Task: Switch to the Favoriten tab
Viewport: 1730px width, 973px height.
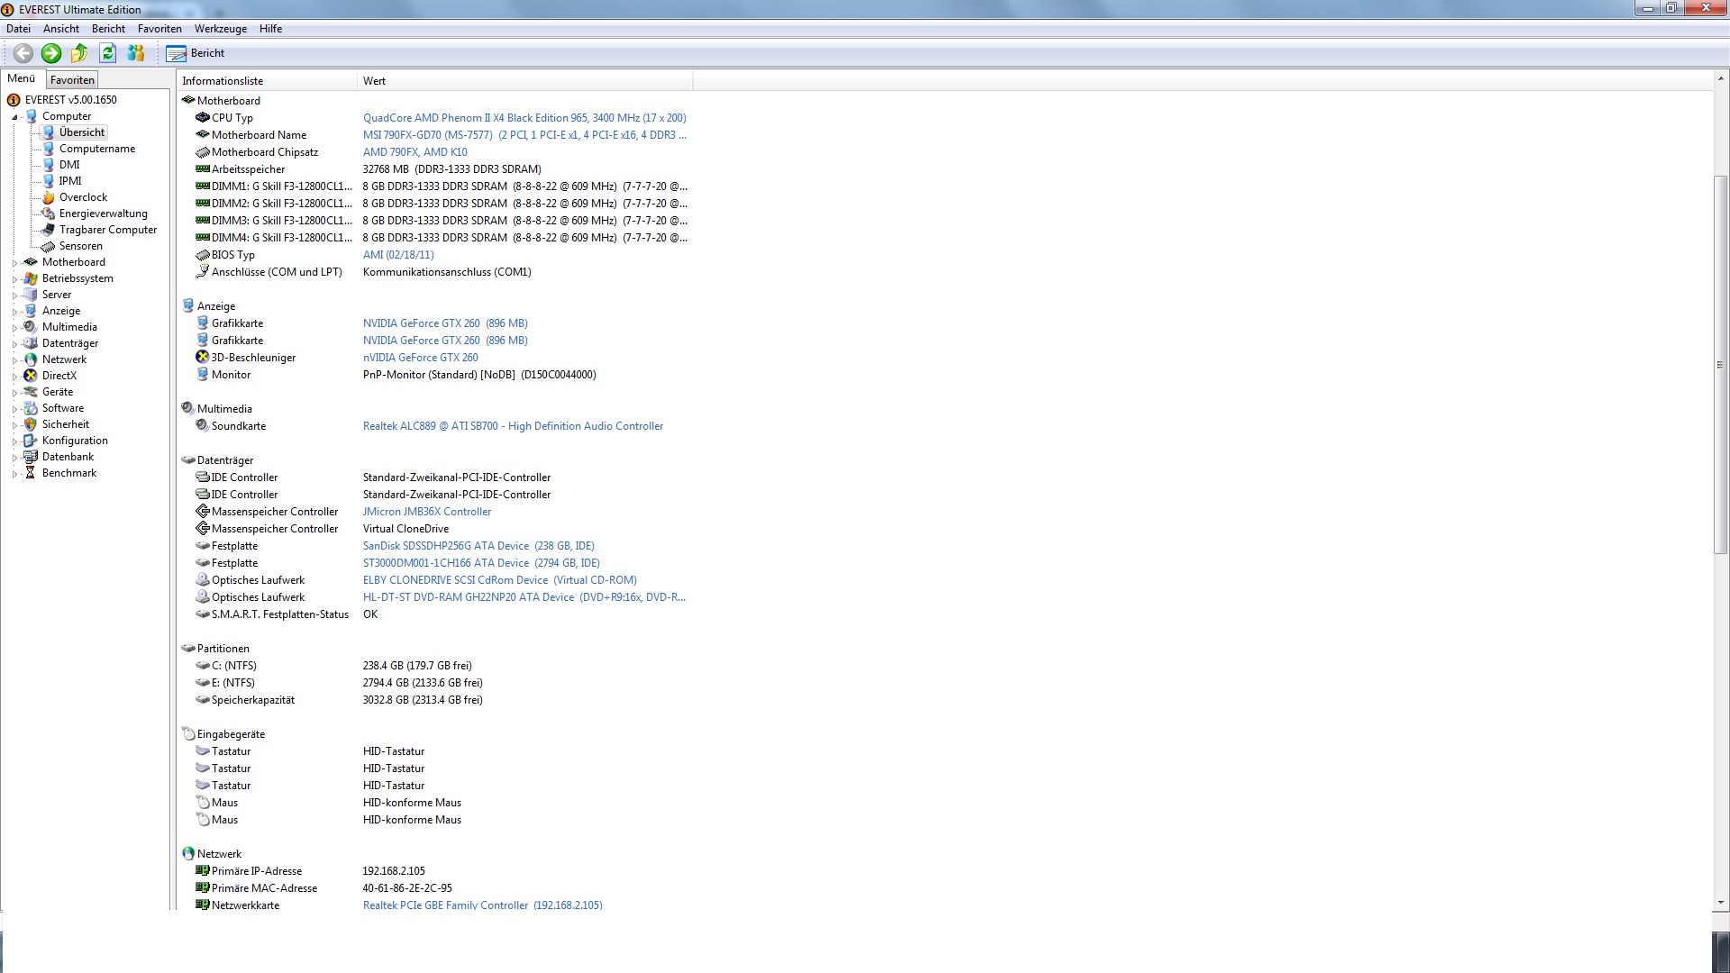Action: click(72, 80)
